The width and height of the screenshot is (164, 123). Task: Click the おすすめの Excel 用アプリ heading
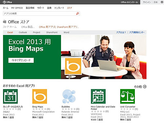click(x=19, y=86)
